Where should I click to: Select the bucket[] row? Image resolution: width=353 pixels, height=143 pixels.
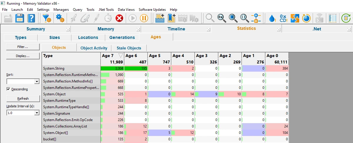click(165, 139)
